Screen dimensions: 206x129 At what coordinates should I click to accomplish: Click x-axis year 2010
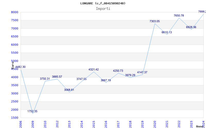pyautogui.click(x=45, y=124)
